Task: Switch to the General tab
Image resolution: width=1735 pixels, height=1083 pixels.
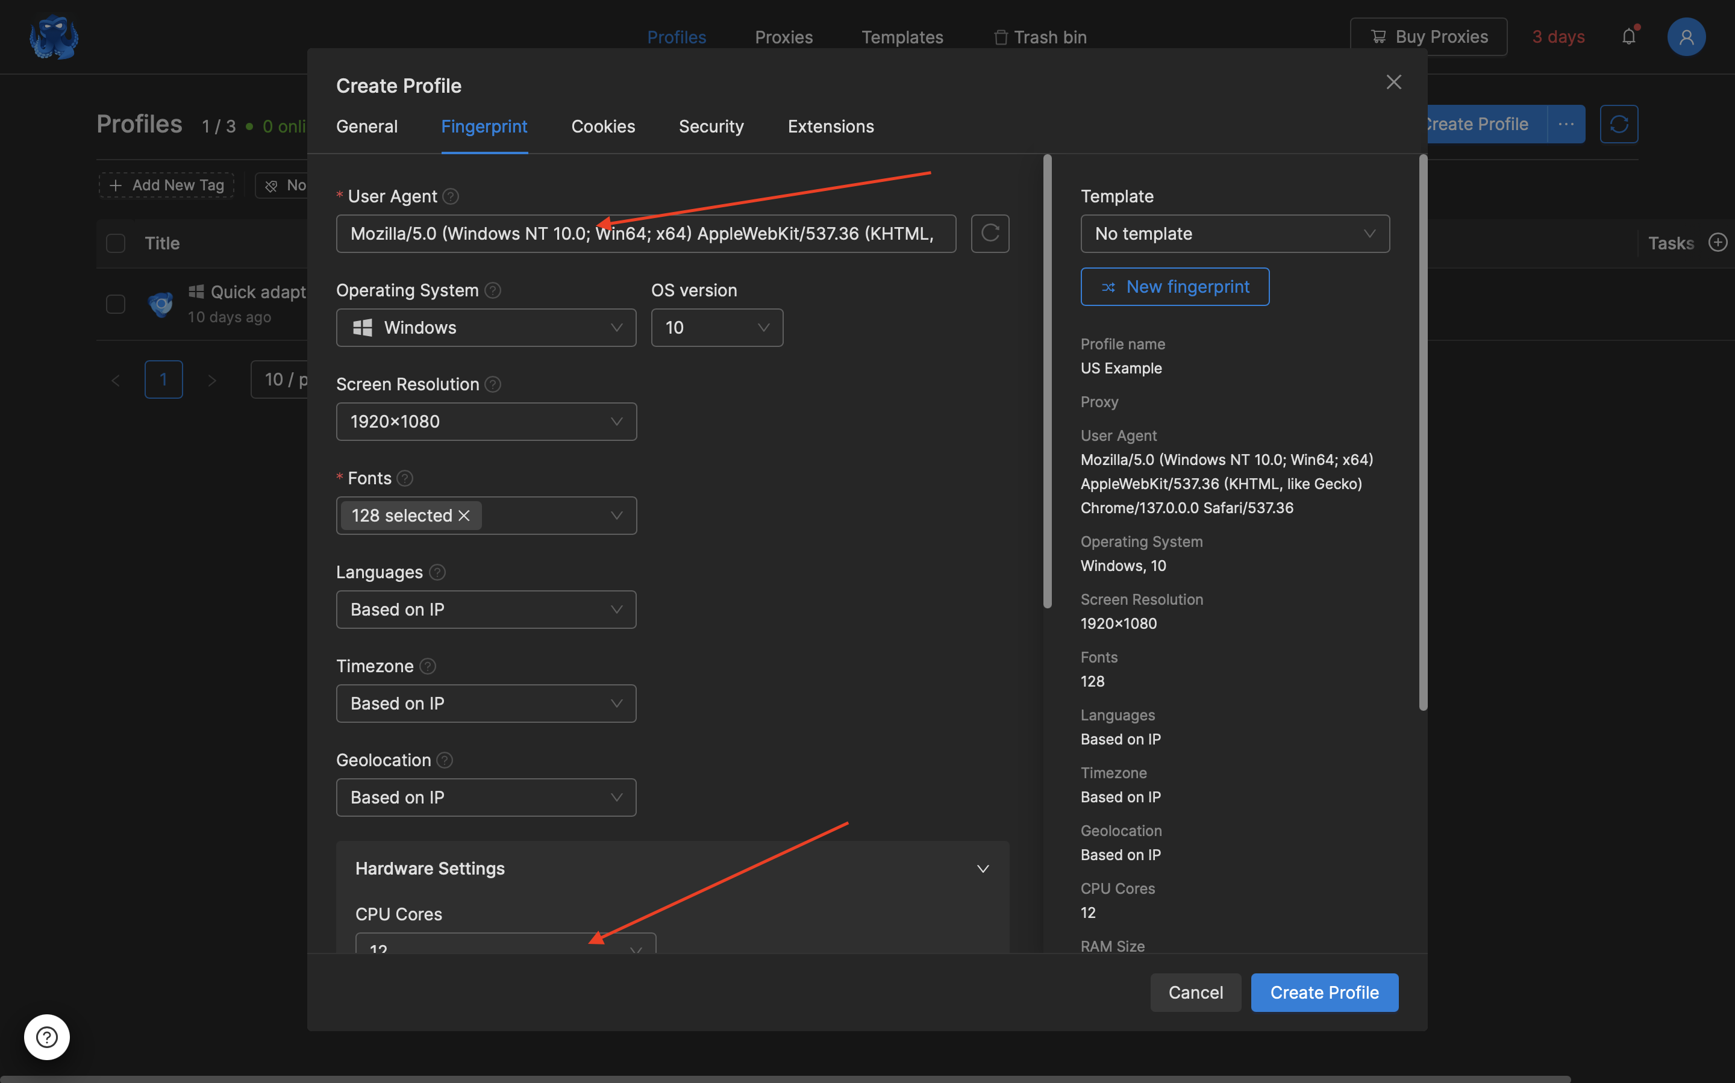Action: 367,126
